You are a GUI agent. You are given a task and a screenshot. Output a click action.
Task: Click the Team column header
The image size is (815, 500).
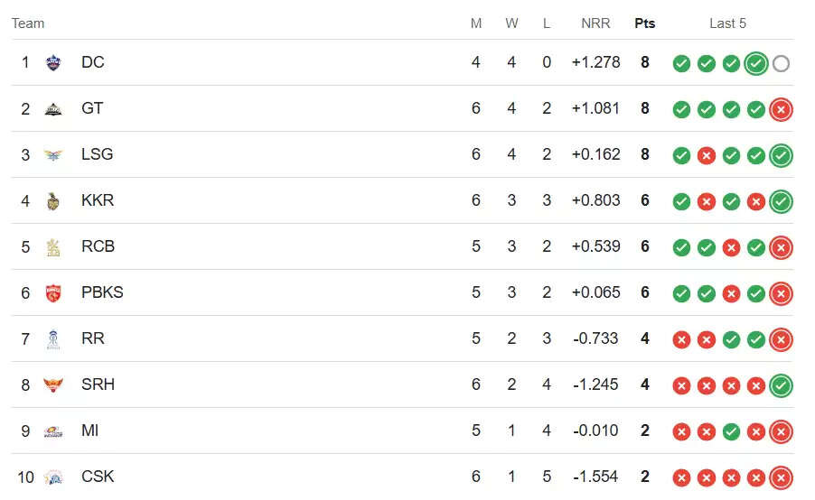pos(28,23)
